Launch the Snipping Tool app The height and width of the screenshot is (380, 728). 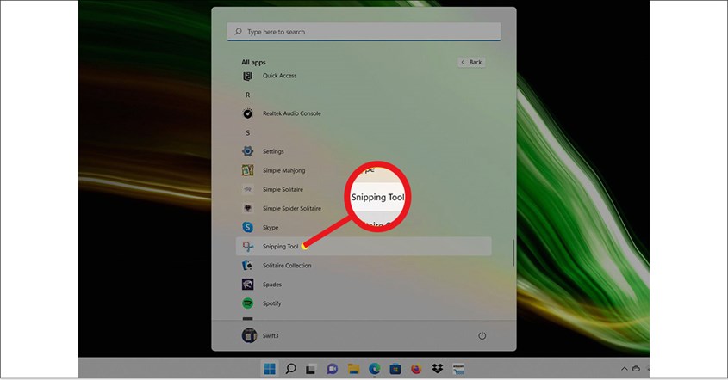tap(364, 247)
